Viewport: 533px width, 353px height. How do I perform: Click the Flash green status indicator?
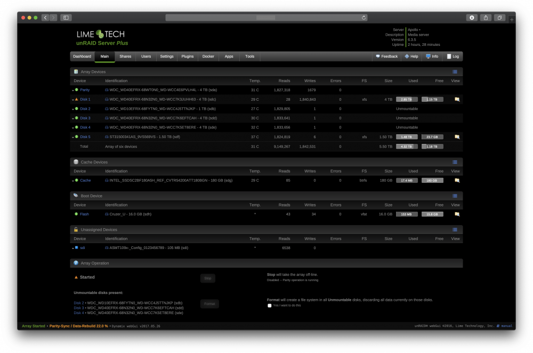tap(76, 214)
